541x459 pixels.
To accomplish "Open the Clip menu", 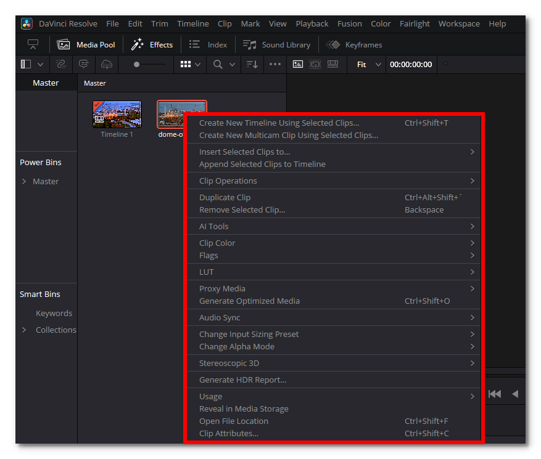I will pos(225,24).
